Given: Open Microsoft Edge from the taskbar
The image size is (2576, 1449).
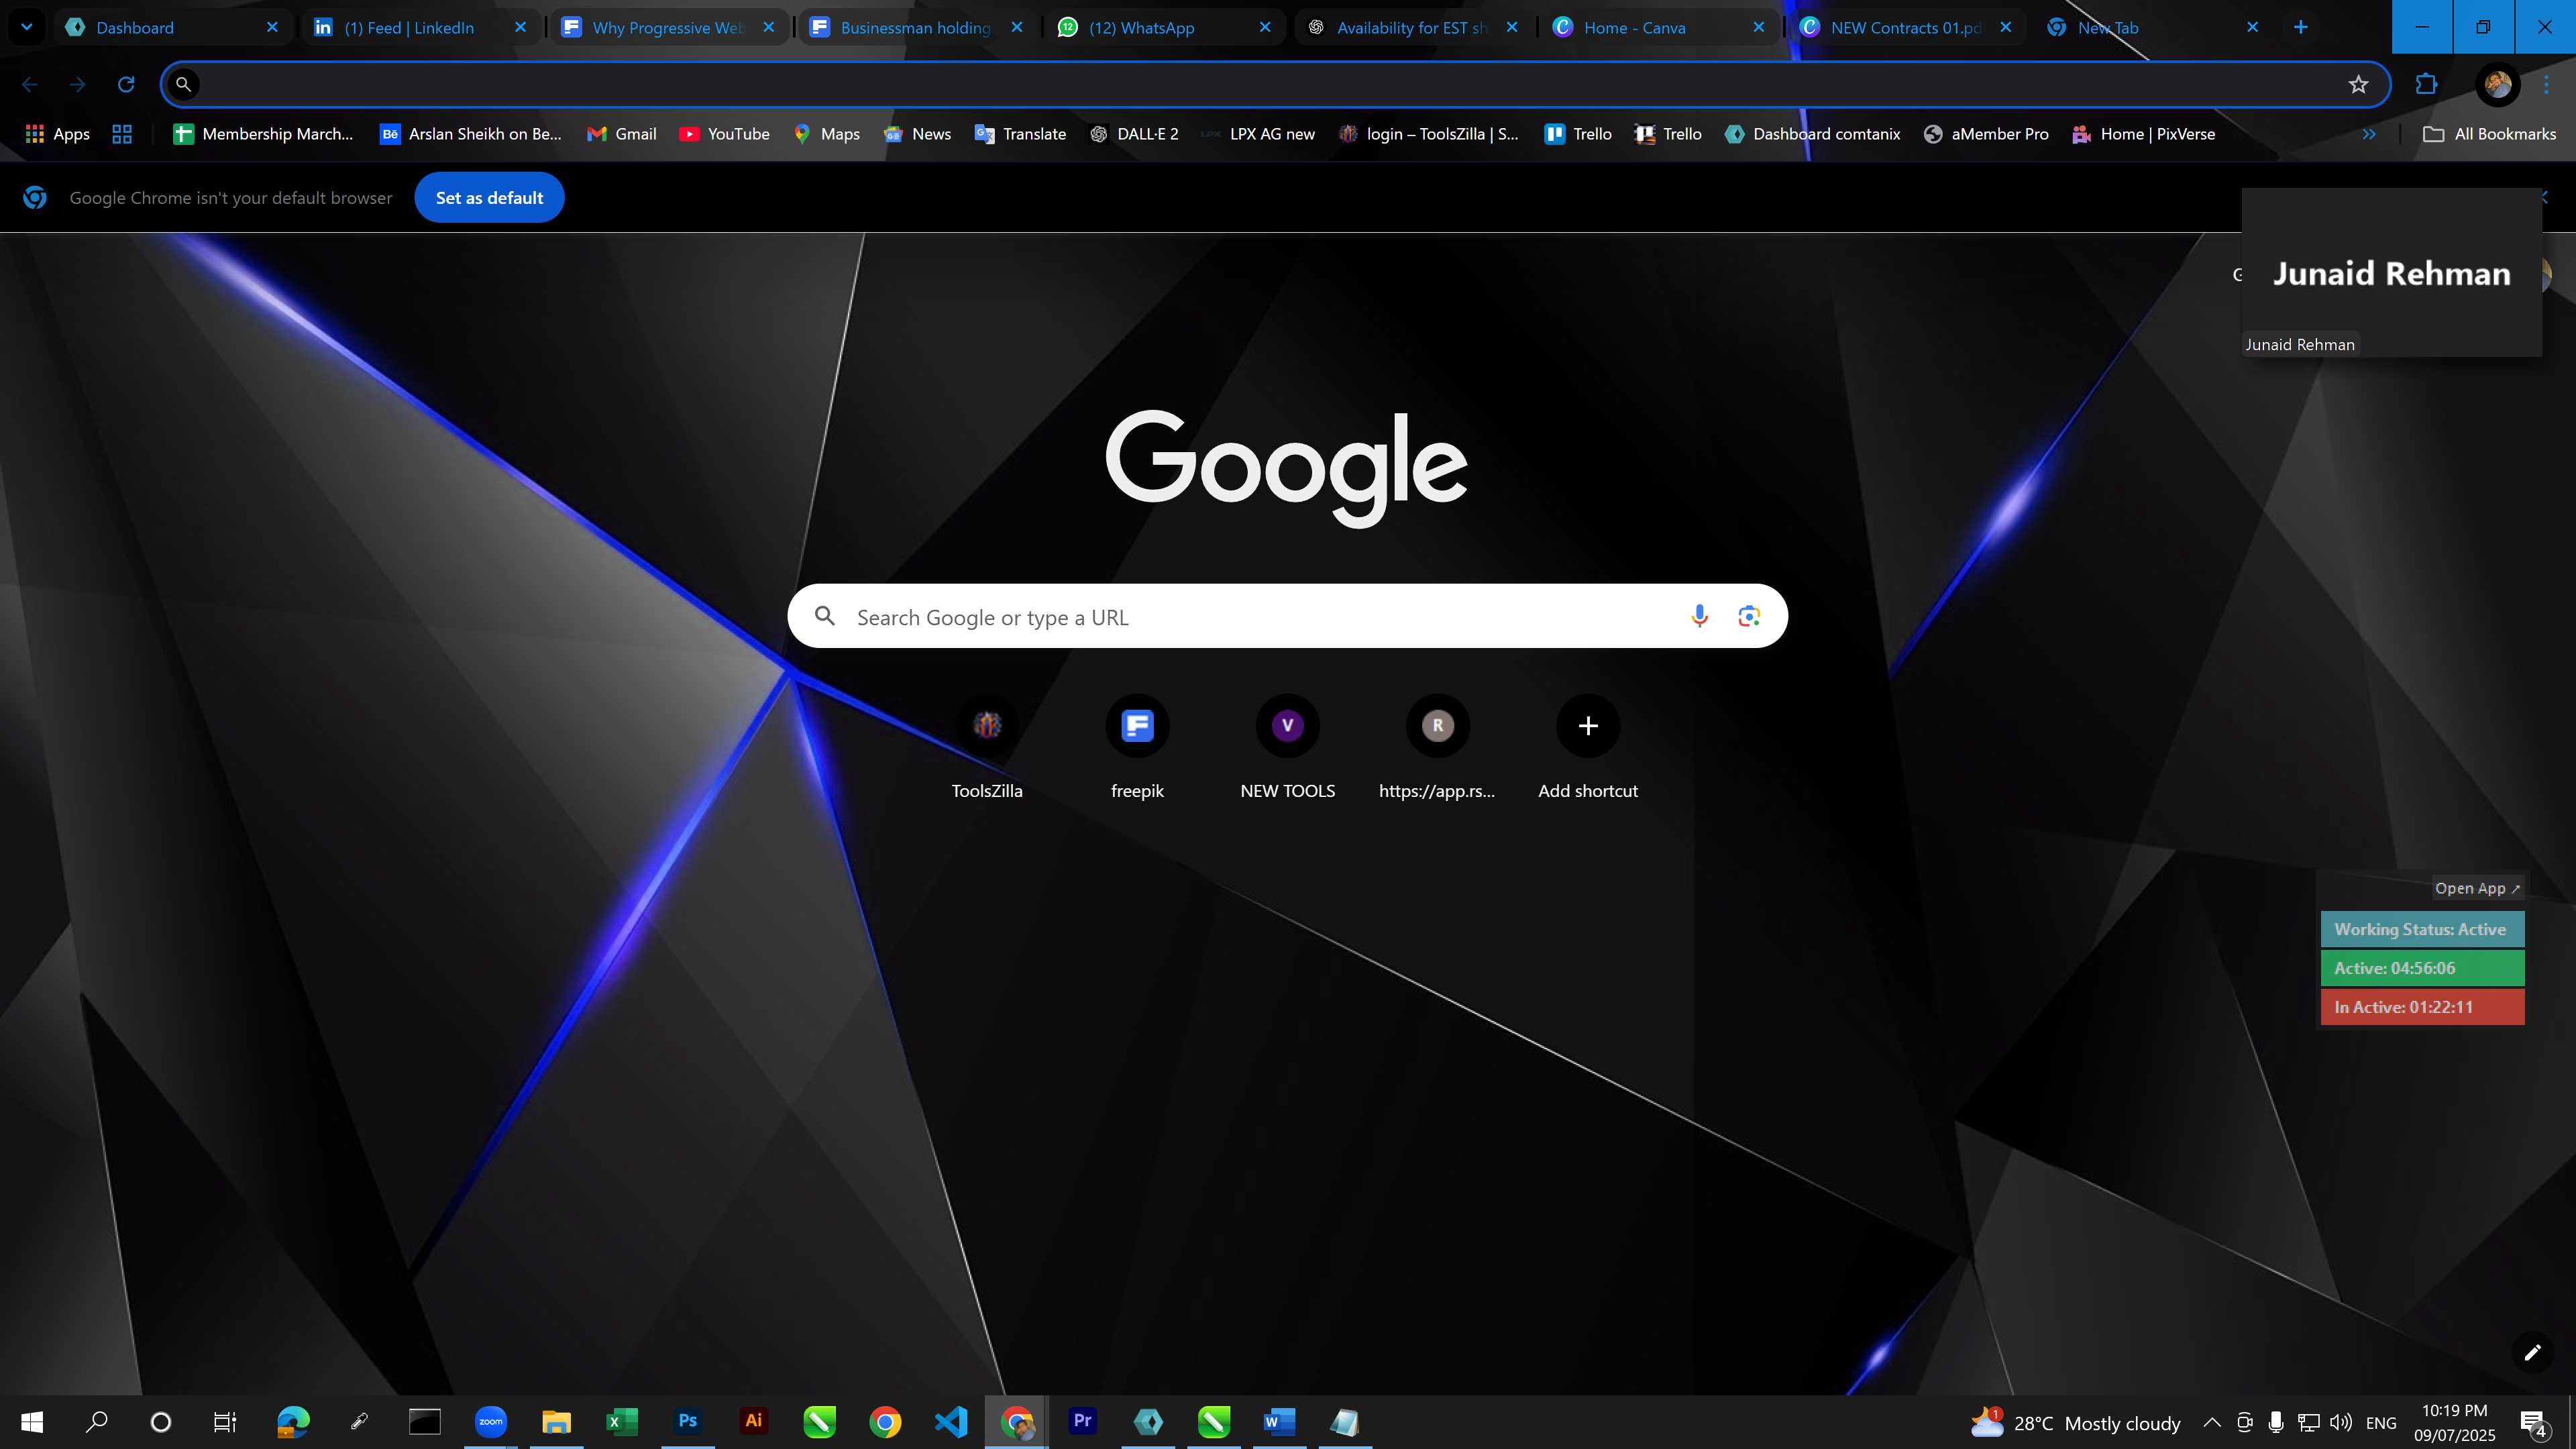Looking at the screenshot, I should click(293, 1421).
